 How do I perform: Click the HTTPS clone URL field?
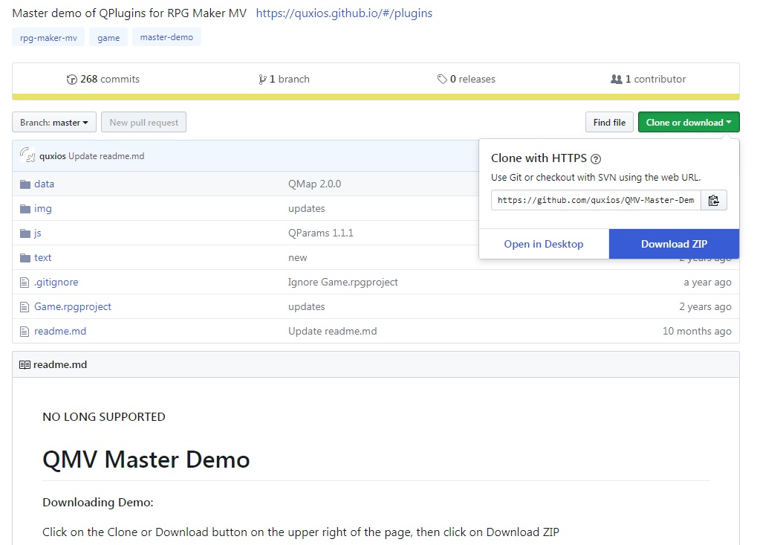point(596,200)
